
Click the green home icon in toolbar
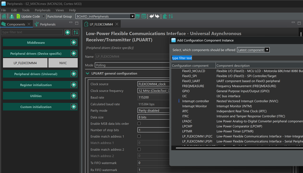click(x=4, y=17)
